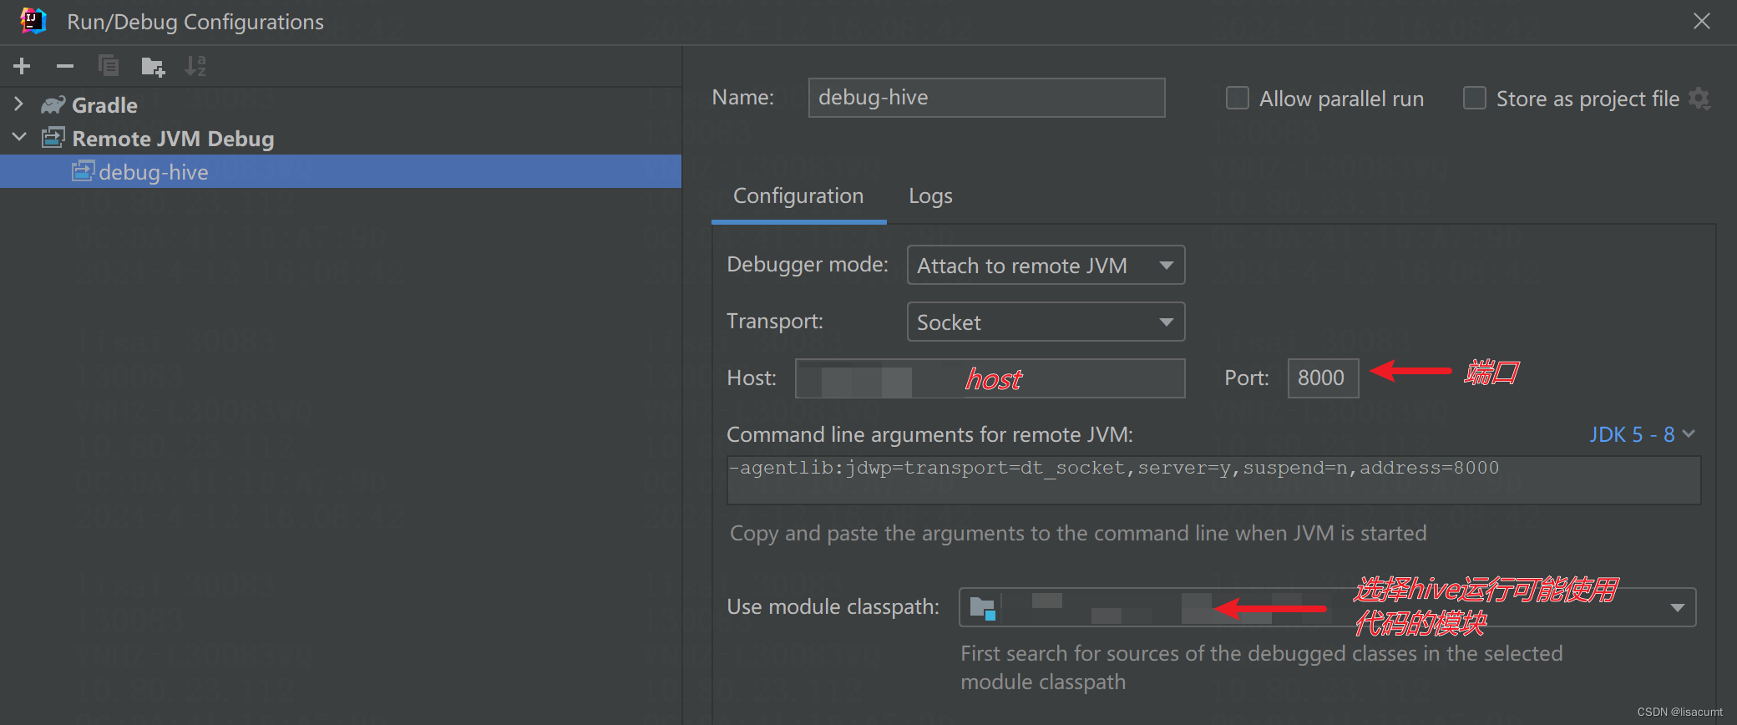
Task: Click the Remote JVM Debug type icon
Action: pyautogui.click(x=53, y=138)
